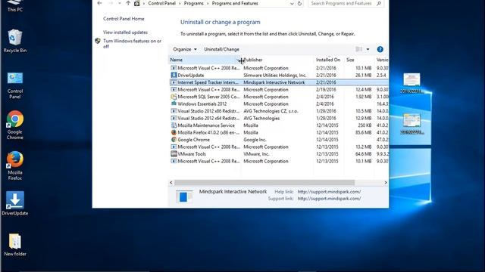
Task: Click the scroll left arrow
Action: (171, 183)
